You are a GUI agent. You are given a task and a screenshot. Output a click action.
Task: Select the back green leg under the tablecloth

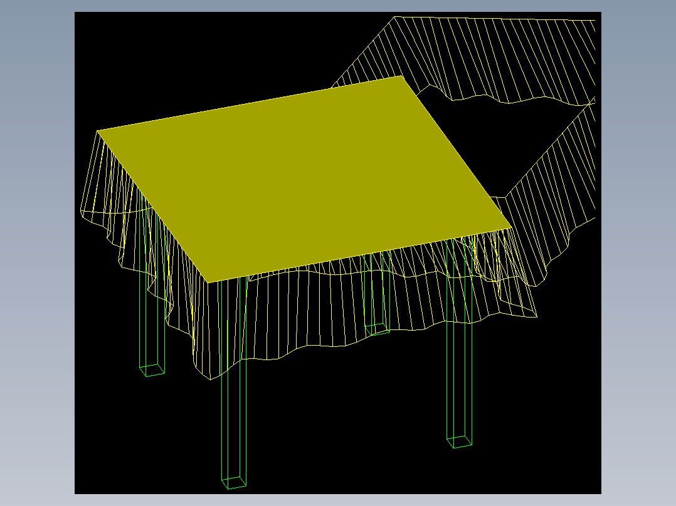(378, 293)
